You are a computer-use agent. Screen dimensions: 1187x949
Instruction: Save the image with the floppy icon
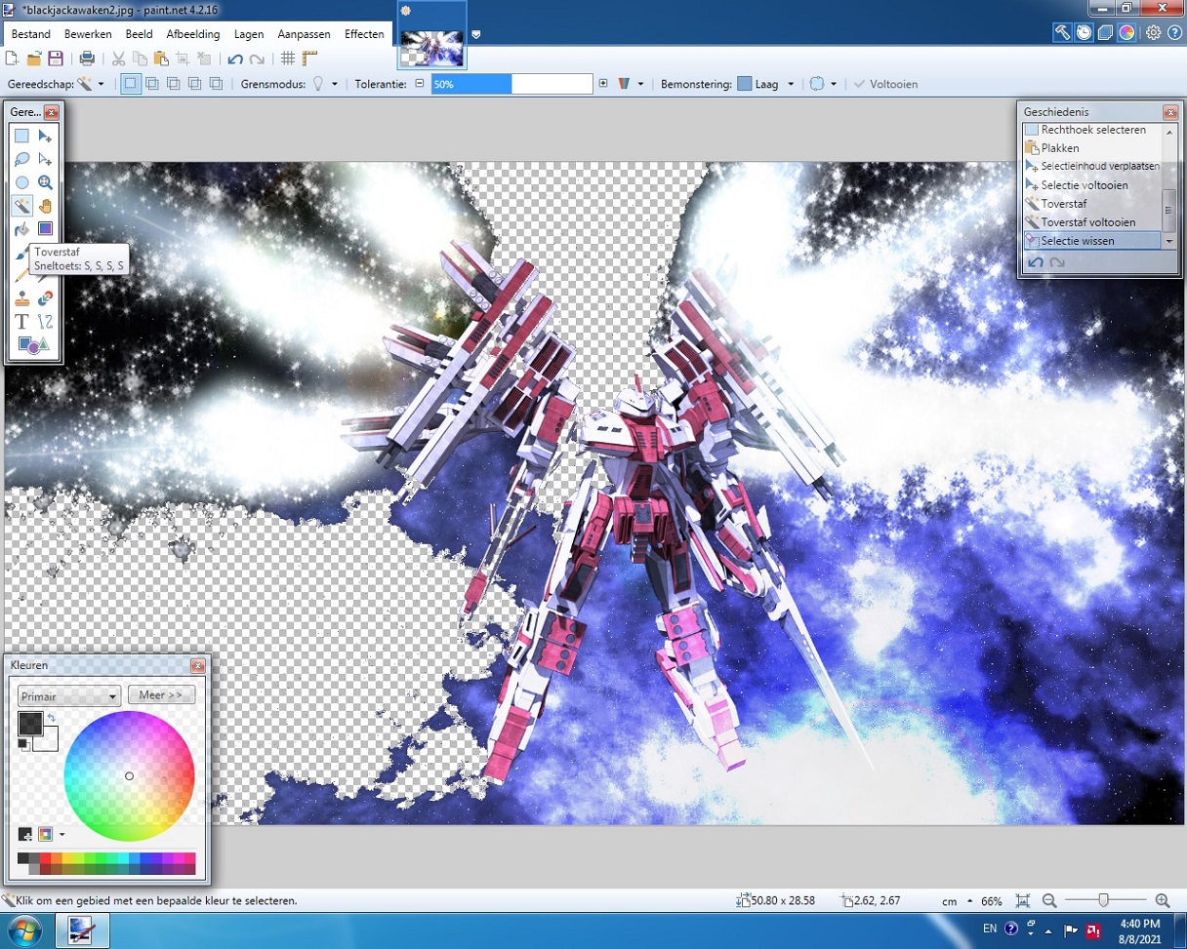(56, 59)
